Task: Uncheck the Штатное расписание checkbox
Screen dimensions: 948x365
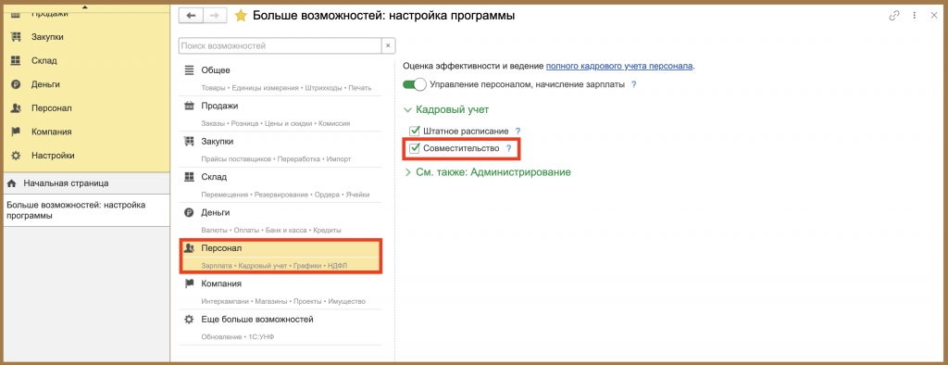Action: tap(415, 131)
